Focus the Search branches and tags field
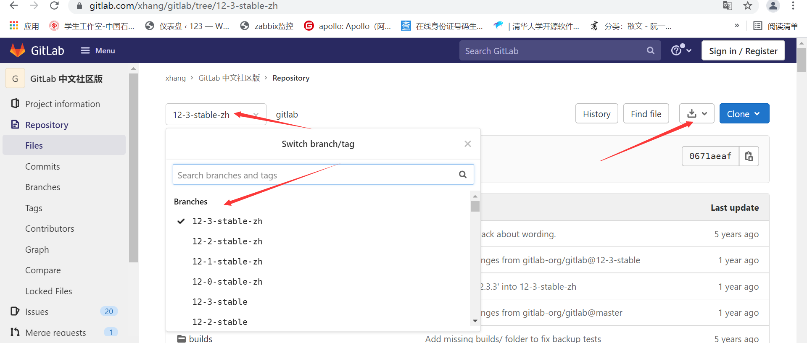 [x=323, y=174]
